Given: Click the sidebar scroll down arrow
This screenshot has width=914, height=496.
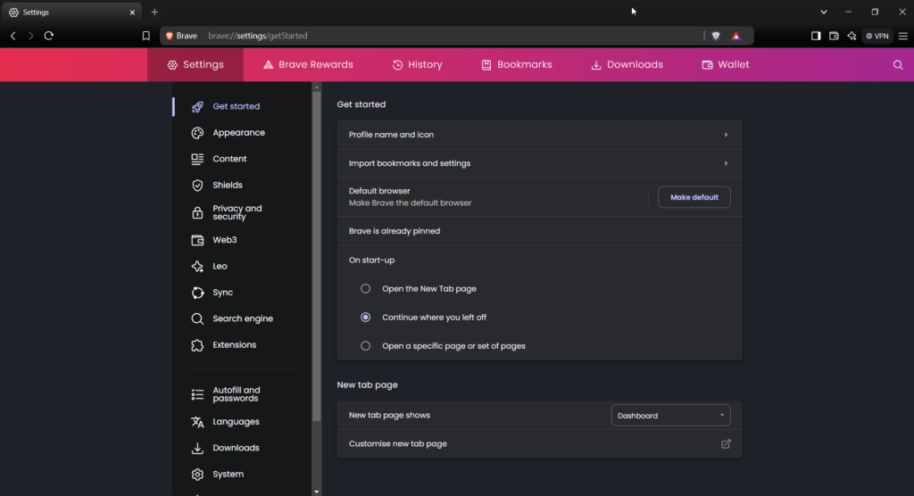Looking at the screenshot, I should click(x=317, y=492).
